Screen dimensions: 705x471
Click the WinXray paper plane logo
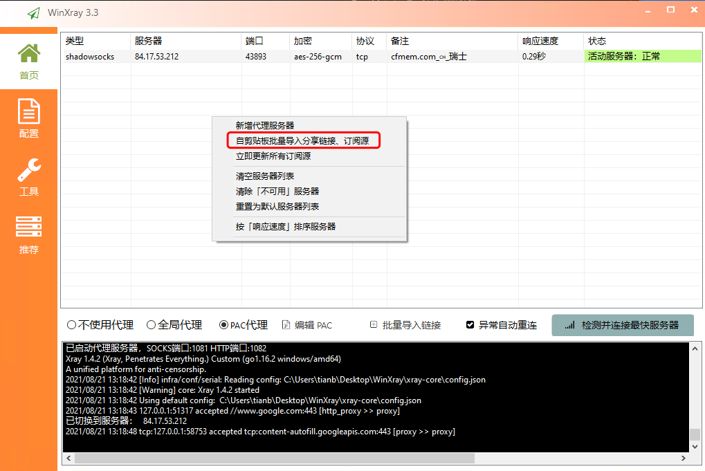(34, 13)
